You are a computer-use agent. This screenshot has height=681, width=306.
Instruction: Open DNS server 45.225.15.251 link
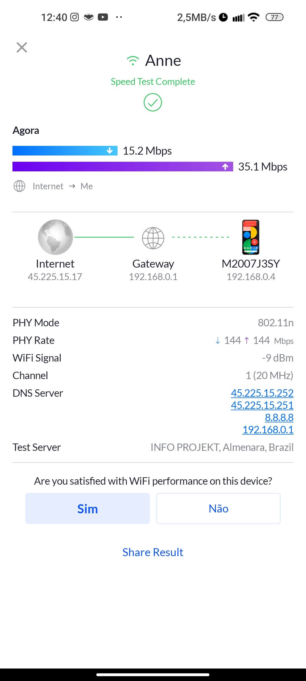[x=262, y=405]
